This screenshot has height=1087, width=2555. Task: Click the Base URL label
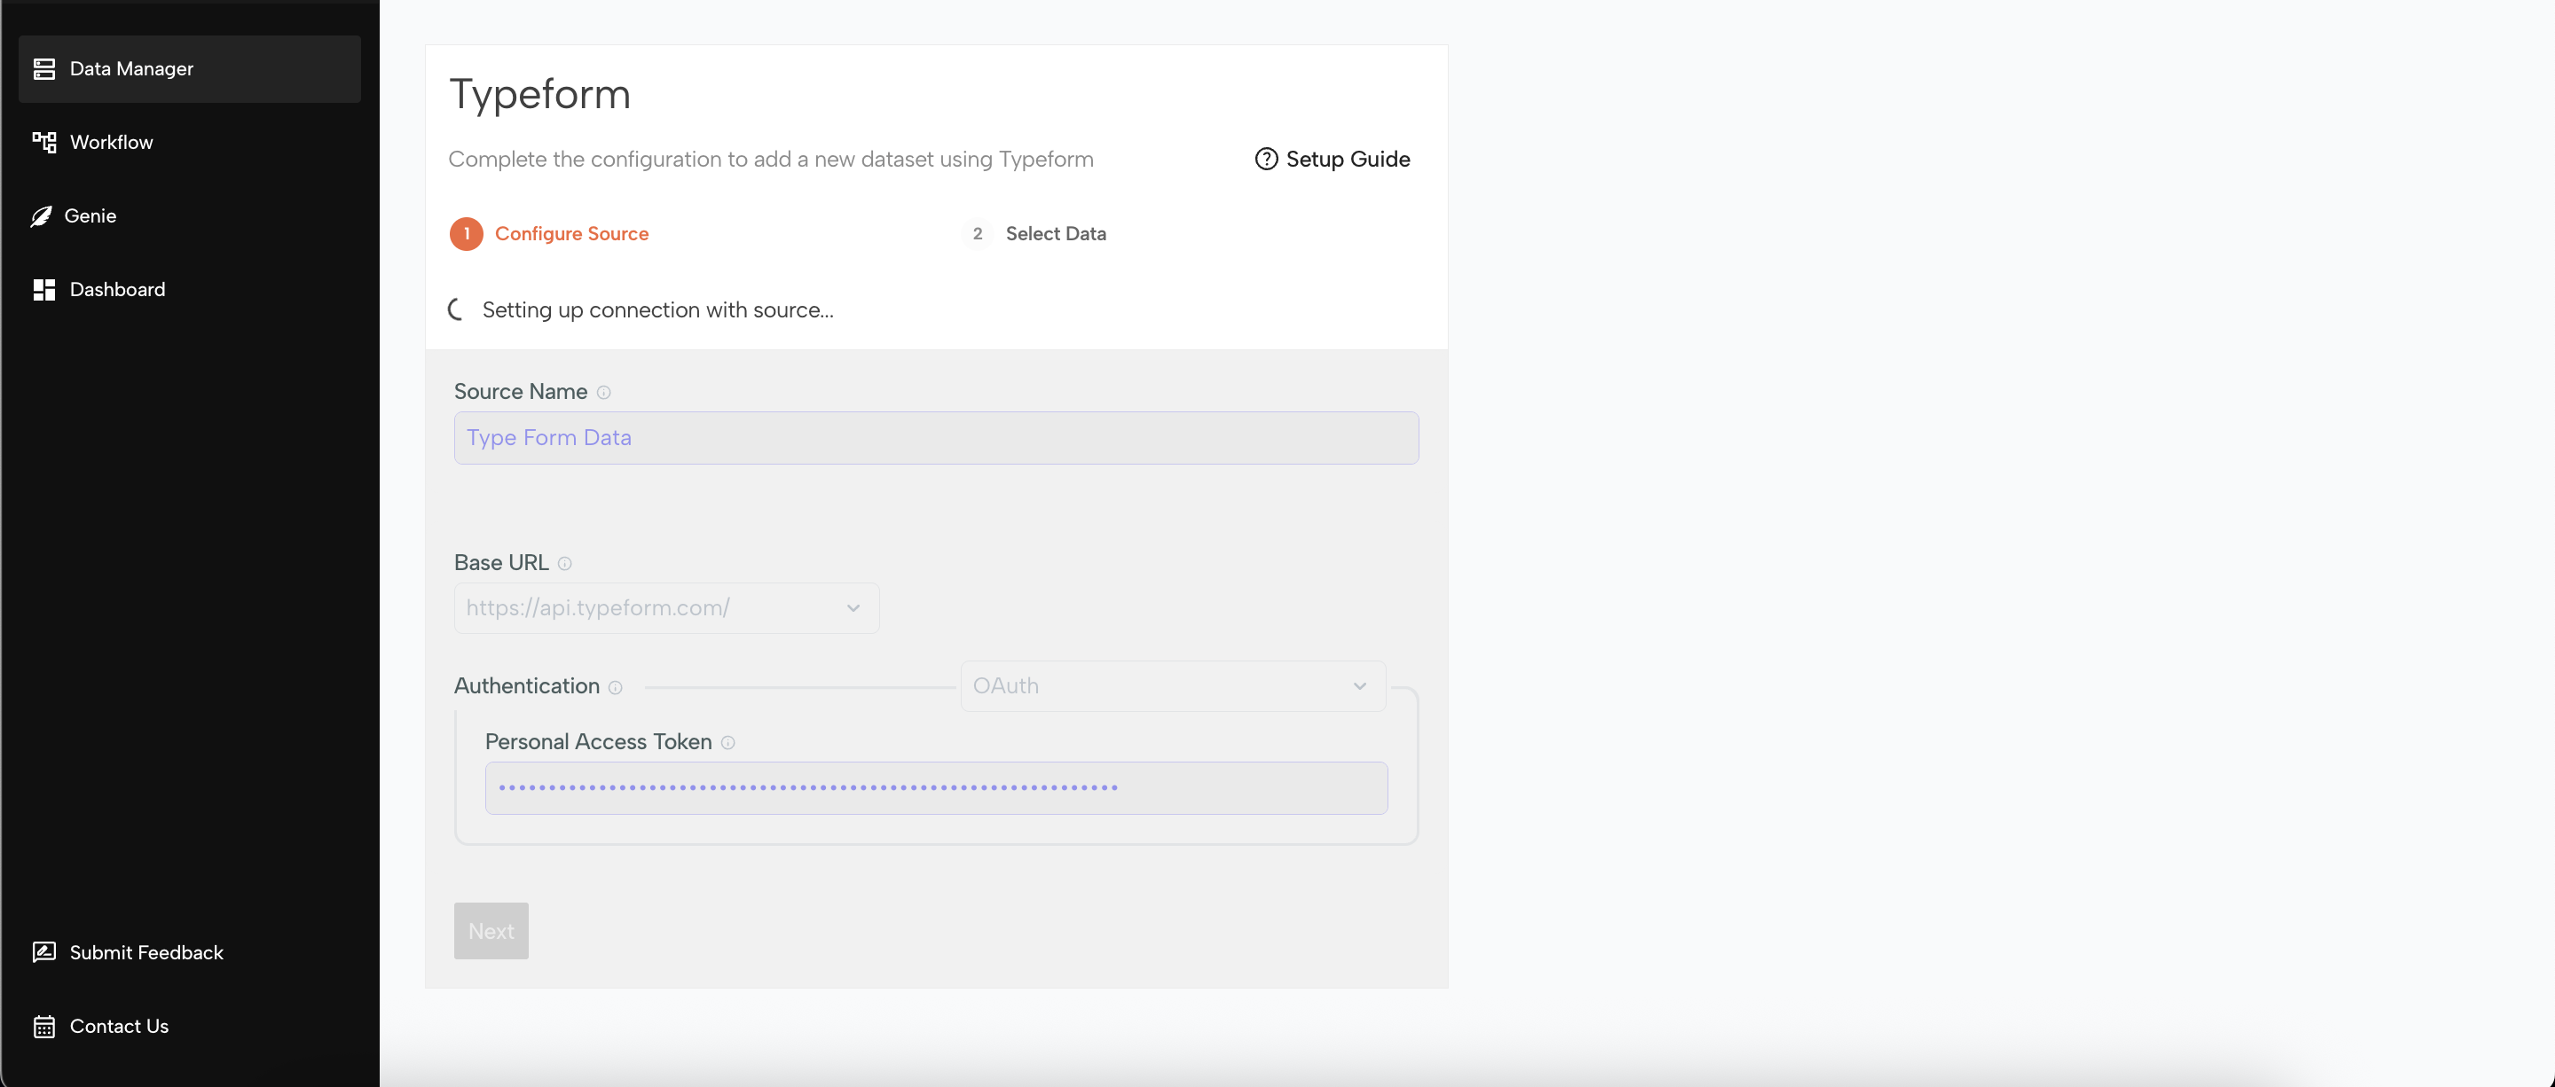tap(501, 563)
